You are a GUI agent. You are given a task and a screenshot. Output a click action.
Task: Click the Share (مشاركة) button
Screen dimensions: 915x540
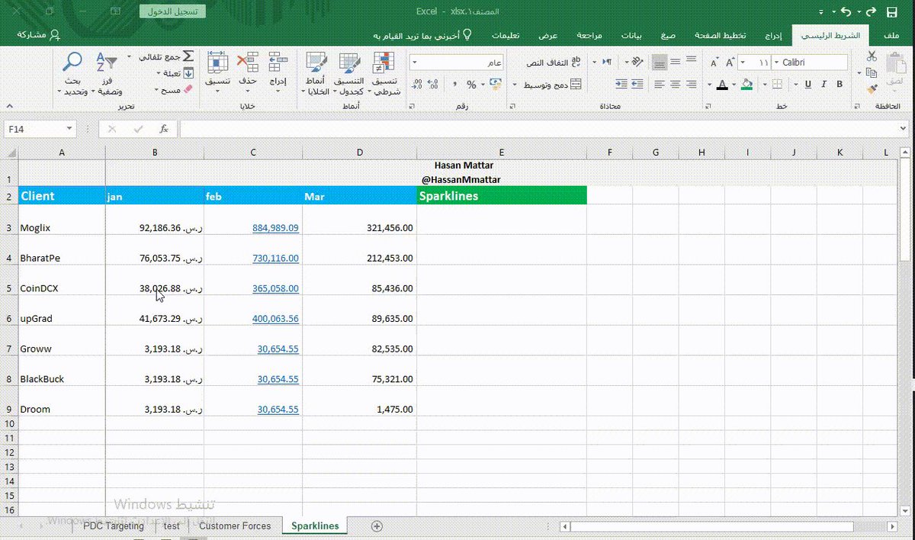coord(37,35)
